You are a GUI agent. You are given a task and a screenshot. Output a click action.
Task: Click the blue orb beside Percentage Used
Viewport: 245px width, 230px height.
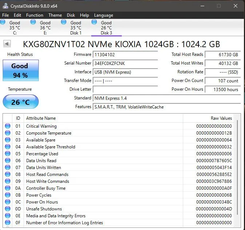[x=8, y=153]
